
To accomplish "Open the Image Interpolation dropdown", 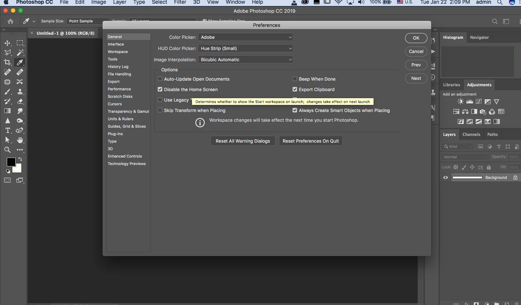I will 246,59.
